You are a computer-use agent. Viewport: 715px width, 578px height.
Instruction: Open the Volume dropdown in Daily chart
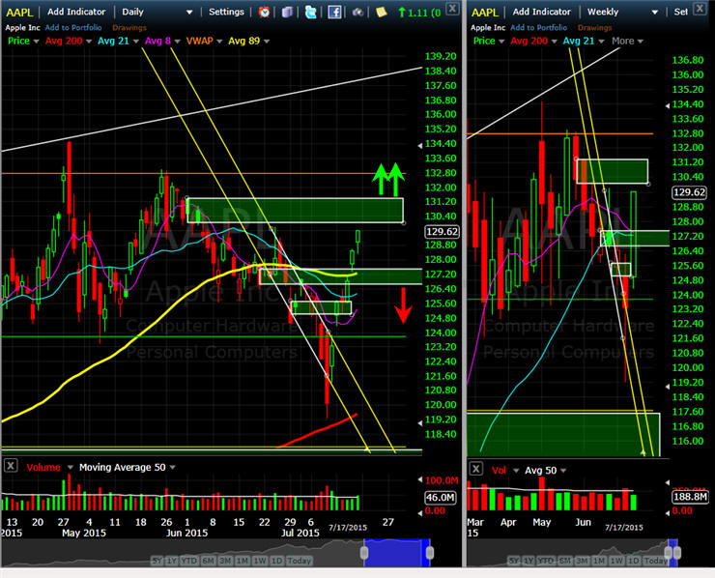tap(71, 468)
